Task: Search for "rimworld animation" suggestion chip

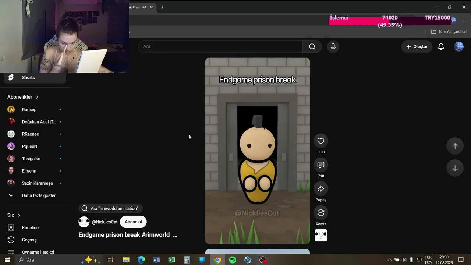Action: pyautogui.click(x=110, y=208)
